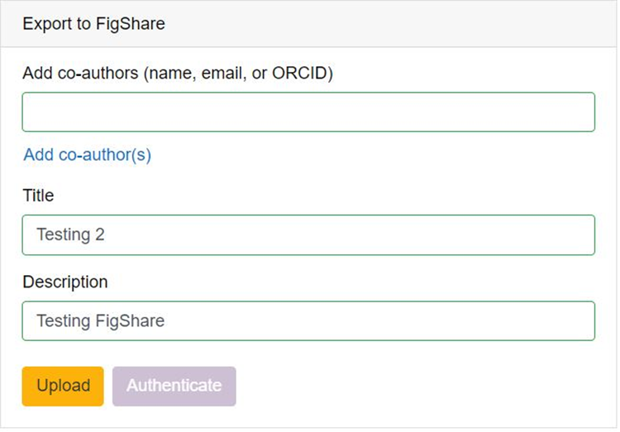
Task: Click the Export to FigShare header
Action: [93, 24]
